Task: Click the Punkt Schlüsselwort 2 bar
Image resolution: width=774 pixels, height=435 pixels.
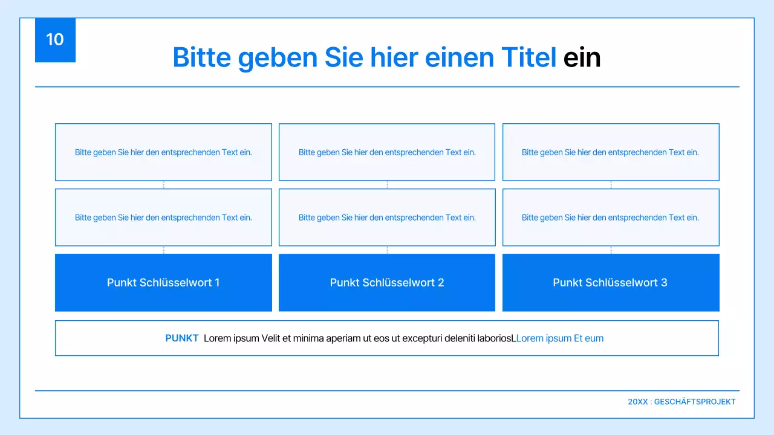Action: (x=387, y=282)
